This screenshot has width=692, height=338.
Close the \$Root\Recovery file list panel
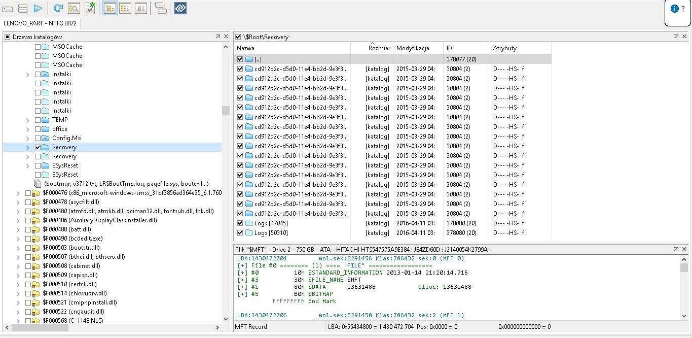tap(684, 37)
